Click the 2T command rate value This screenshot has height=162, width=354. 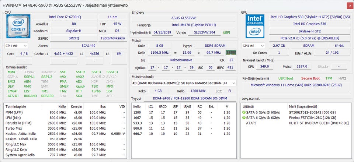(231, 60)
